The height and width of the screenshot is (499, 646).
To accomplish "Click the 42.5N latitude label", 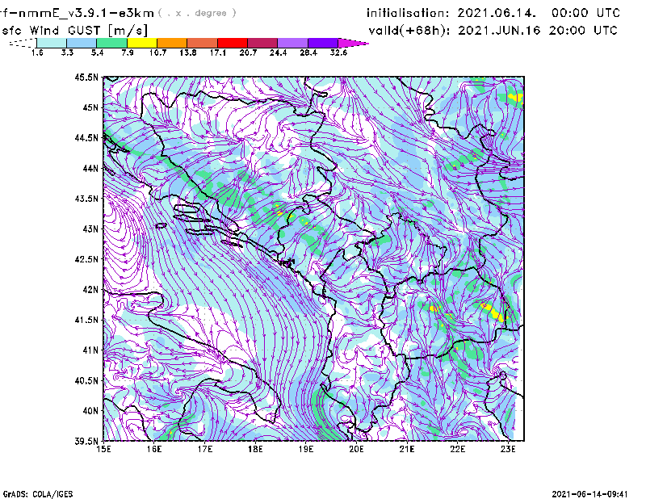I will point(86,259).
